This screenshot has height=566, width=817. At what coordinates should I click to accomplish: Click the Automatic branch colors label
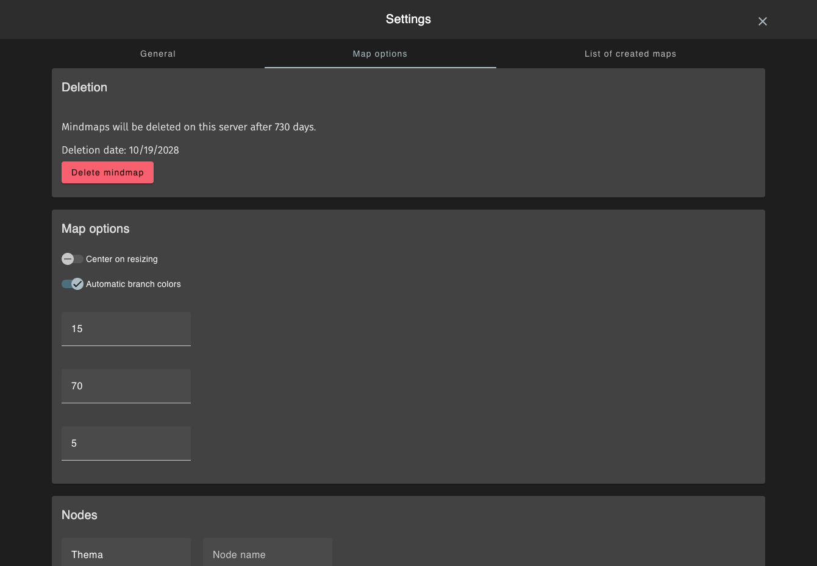[134, 284]
